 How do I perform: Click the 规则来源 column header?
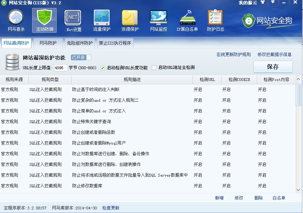coord(14,80)
